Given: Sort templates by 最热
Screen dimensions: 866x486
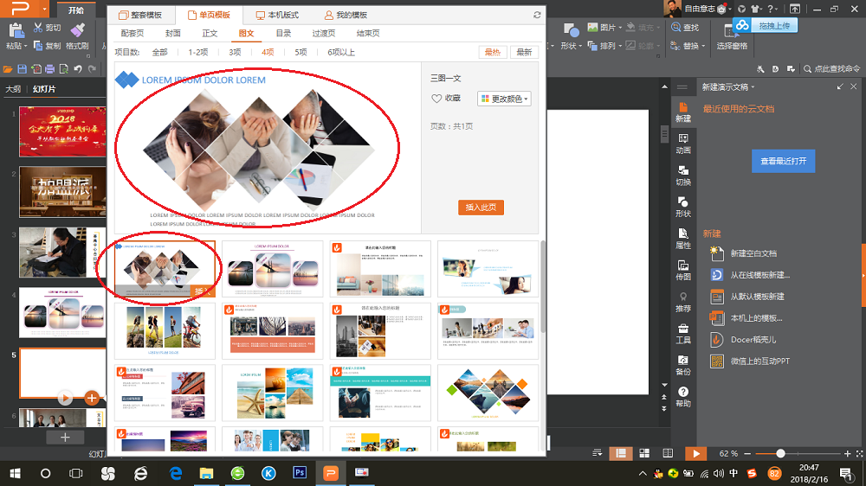Looking at the screenshot, I should click(x=492, y=53).
